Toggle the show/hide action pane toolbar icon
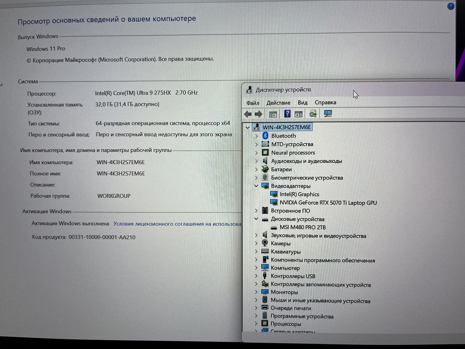The height and width of the screenshot is (349, 465). click(298, 114)
